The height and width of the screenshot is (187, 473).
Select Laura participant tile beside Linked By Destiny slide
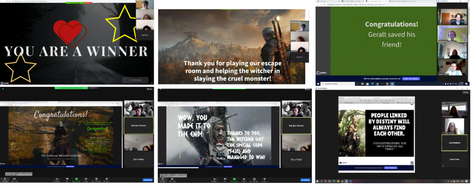pos(455,159)
